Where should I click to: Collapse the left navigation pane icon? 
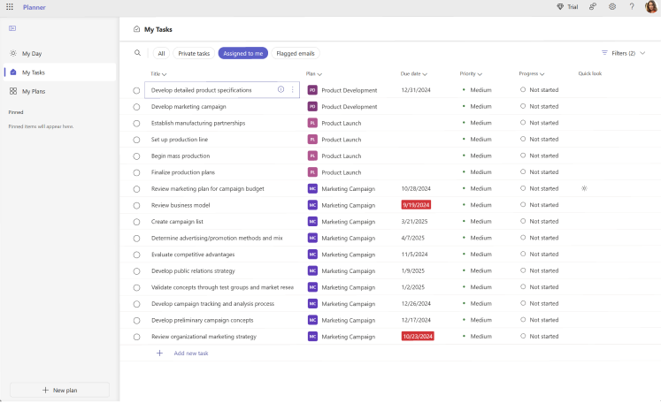click(12, 28)
